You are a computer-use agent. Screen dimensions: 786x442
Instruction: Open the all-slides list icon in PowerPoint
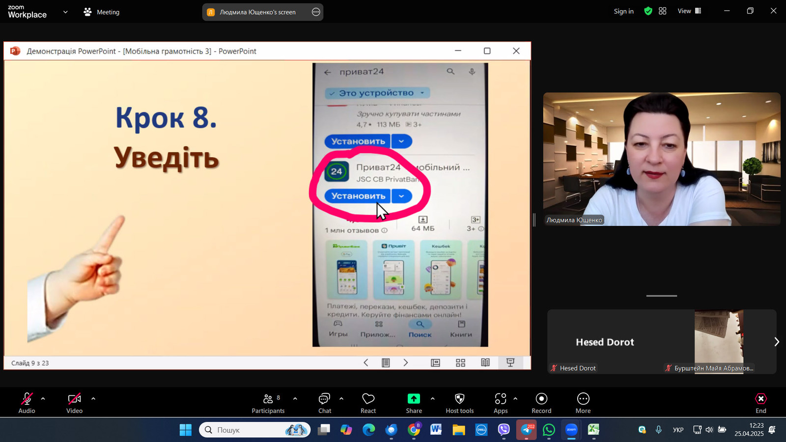tap(386, 362)
